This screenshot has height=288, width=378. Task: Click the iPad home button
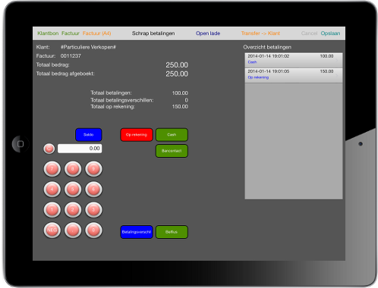(x=20, y=144)
